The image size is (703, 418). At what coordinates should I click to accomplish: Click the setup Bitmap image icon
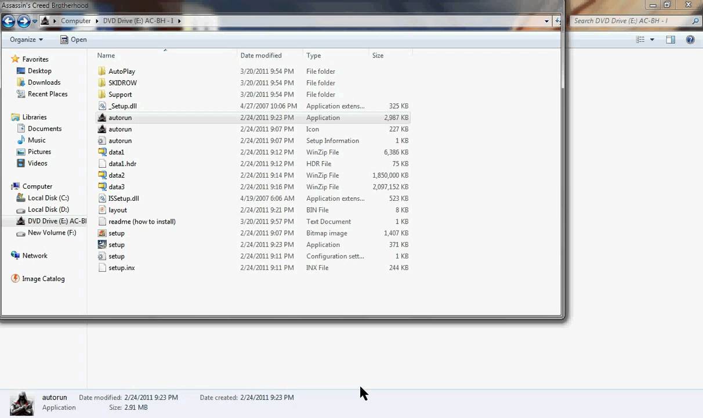tap(102, 233)
